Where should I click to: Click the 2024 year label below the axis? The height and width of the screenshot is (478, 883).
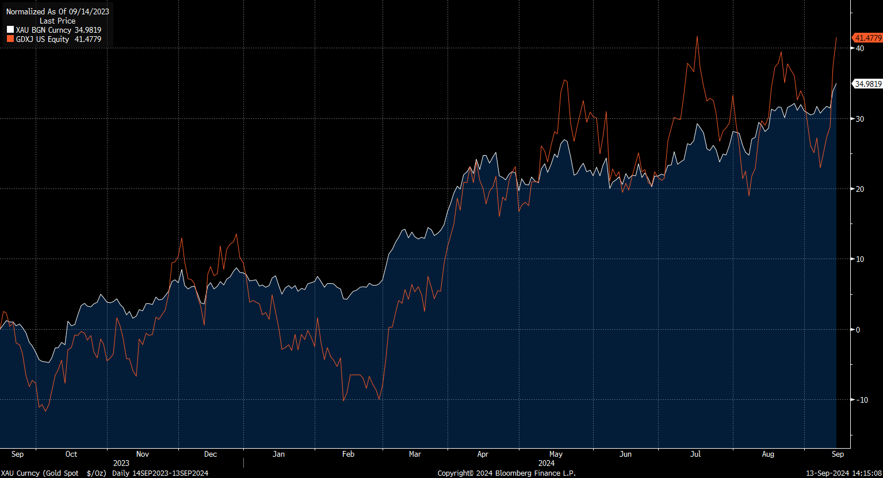click(546, 462)
